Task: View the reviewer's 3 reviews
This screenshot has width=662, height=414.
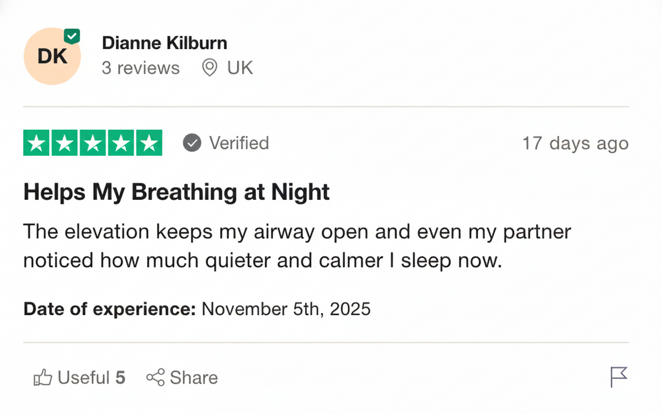Action: click(x=141, y=68)
